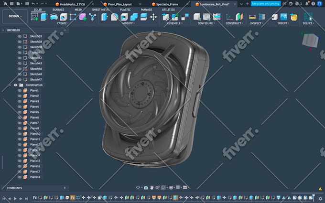This screenshot has height=203, width=325.
Task: Open the INSPECT dropdown menu
Action: 257,23
